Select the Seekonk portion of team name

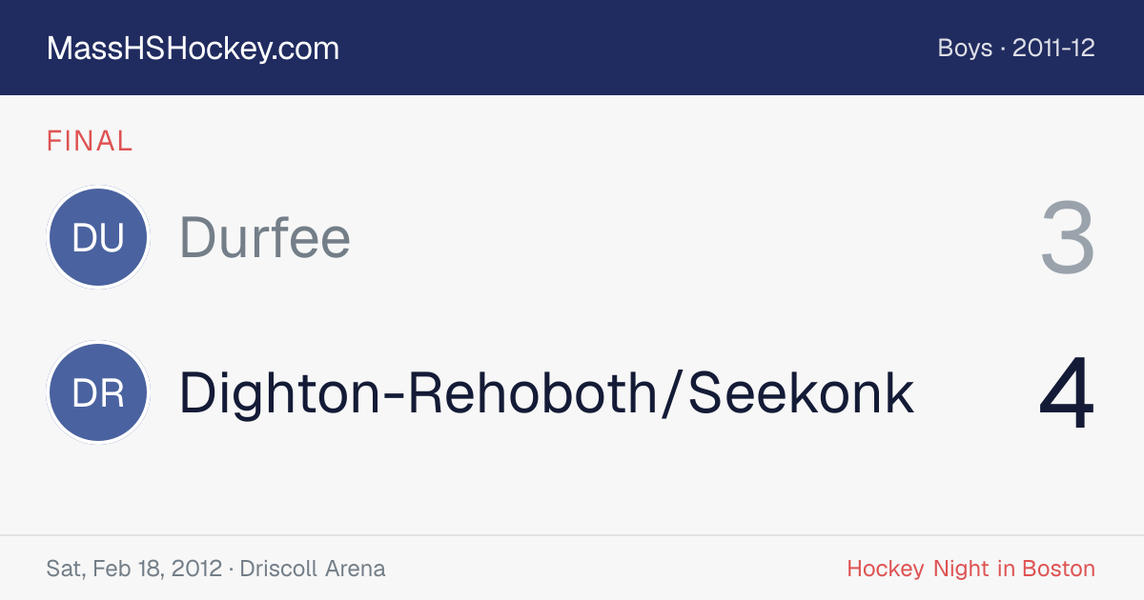(801, 393)
